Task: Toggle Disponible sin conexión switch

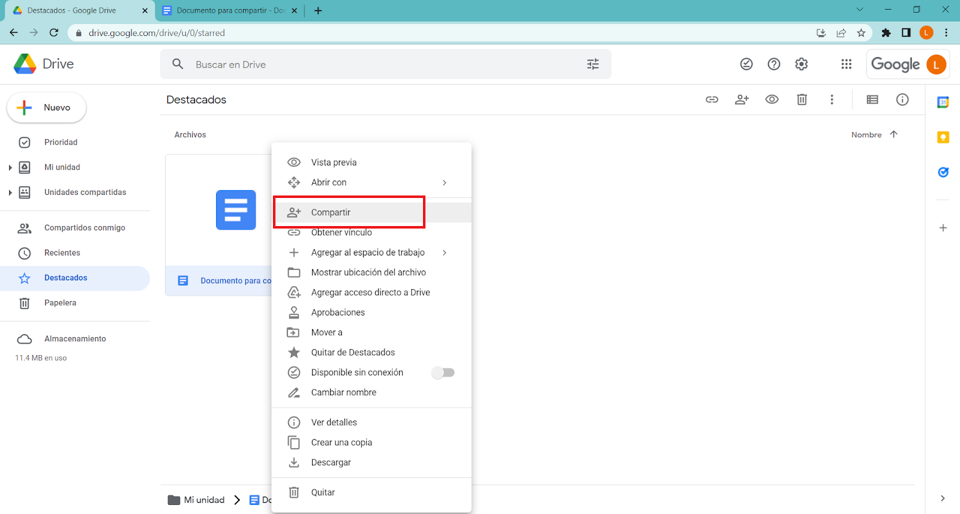Action: (443, 372)
